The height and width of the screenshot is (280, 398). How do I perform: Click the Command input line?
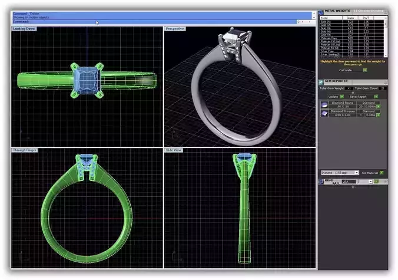coord(155,22)
